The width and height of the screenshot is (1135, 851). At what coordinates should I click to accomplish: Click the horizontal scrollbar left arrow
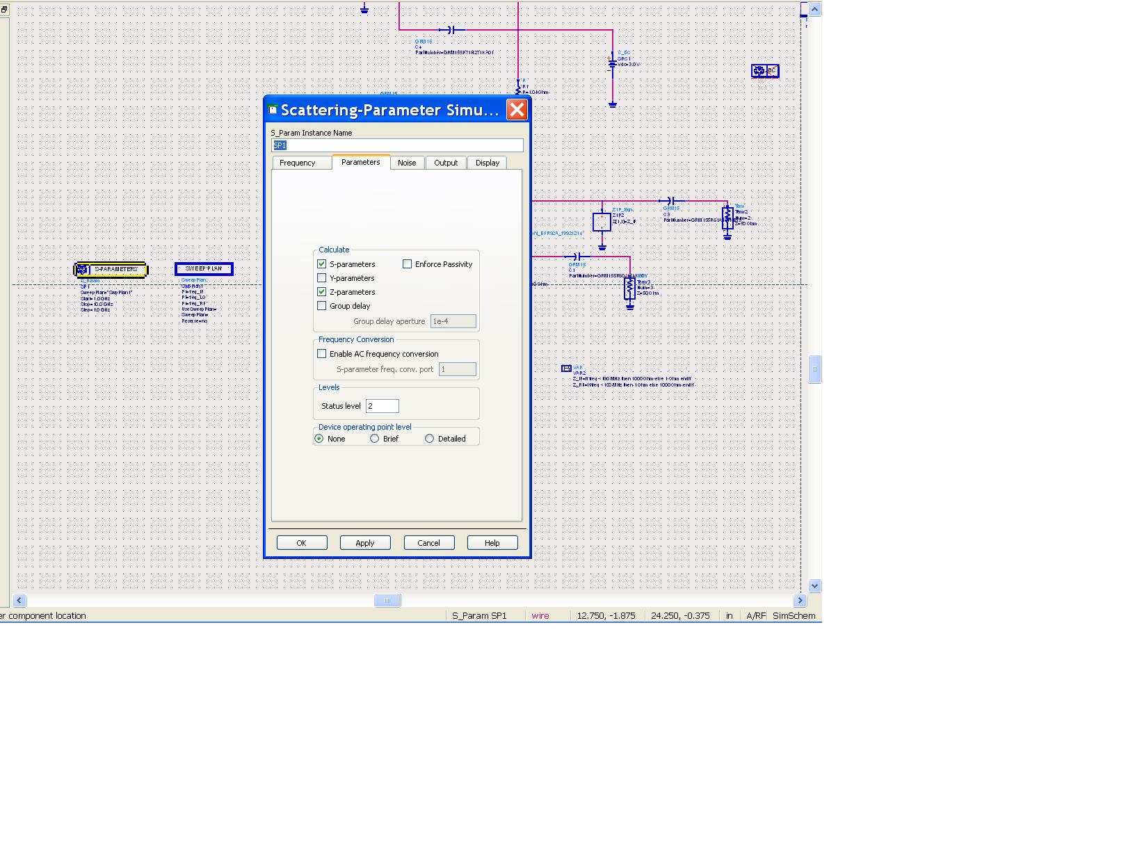(19, 601)
